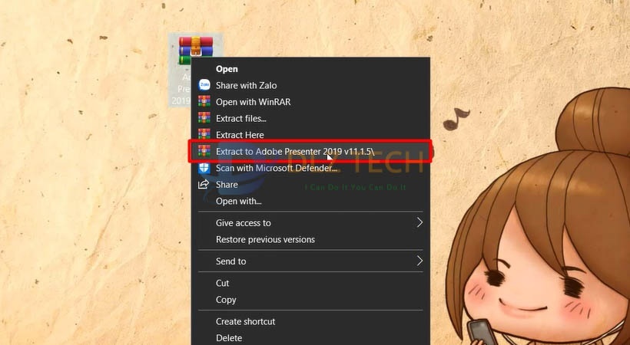
Task: Expand the Give access to submenu arrow
Action: (x=419, y=223)
